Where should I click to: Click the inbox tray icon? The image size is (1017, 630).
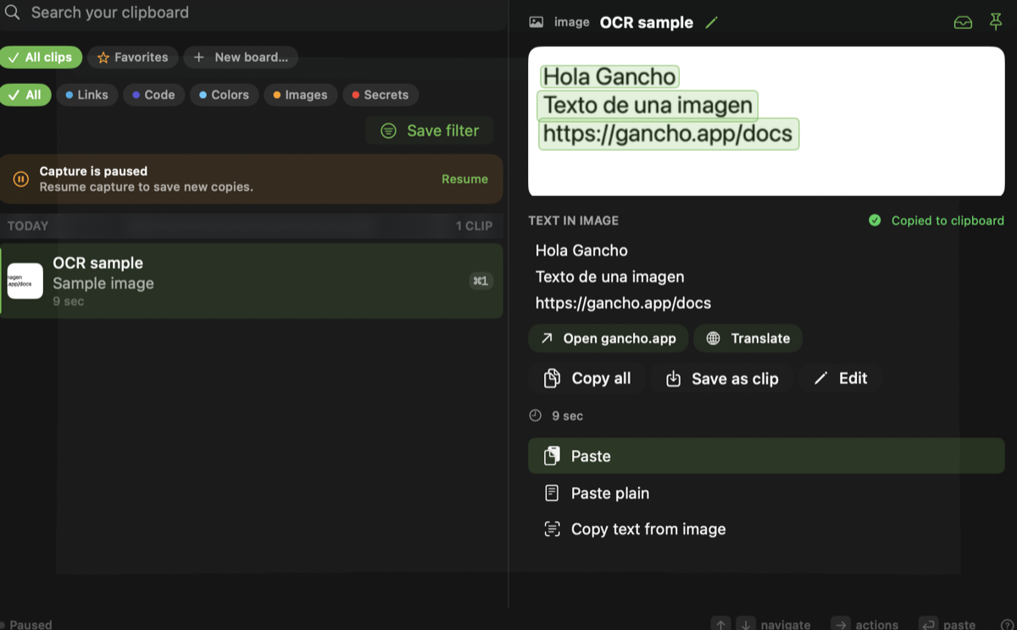(963, 23)
